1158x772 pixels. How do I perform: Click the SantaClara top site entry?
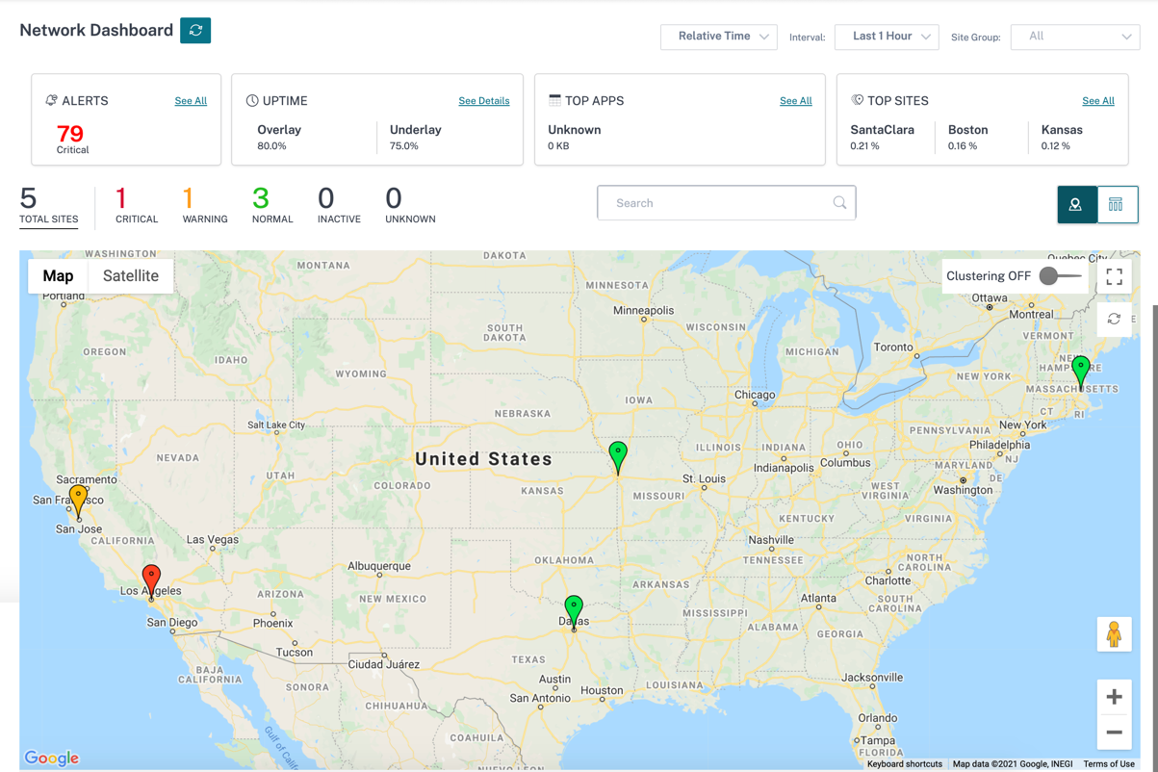tap(882, 137)
